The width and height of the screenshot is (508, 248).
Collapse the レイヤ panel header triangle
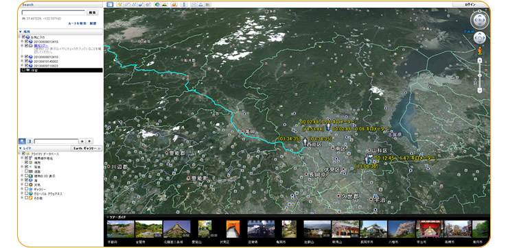coord(20,148)
